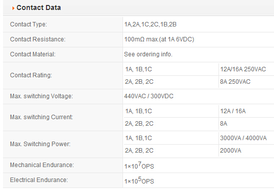Click the Contact Type label

28,24
